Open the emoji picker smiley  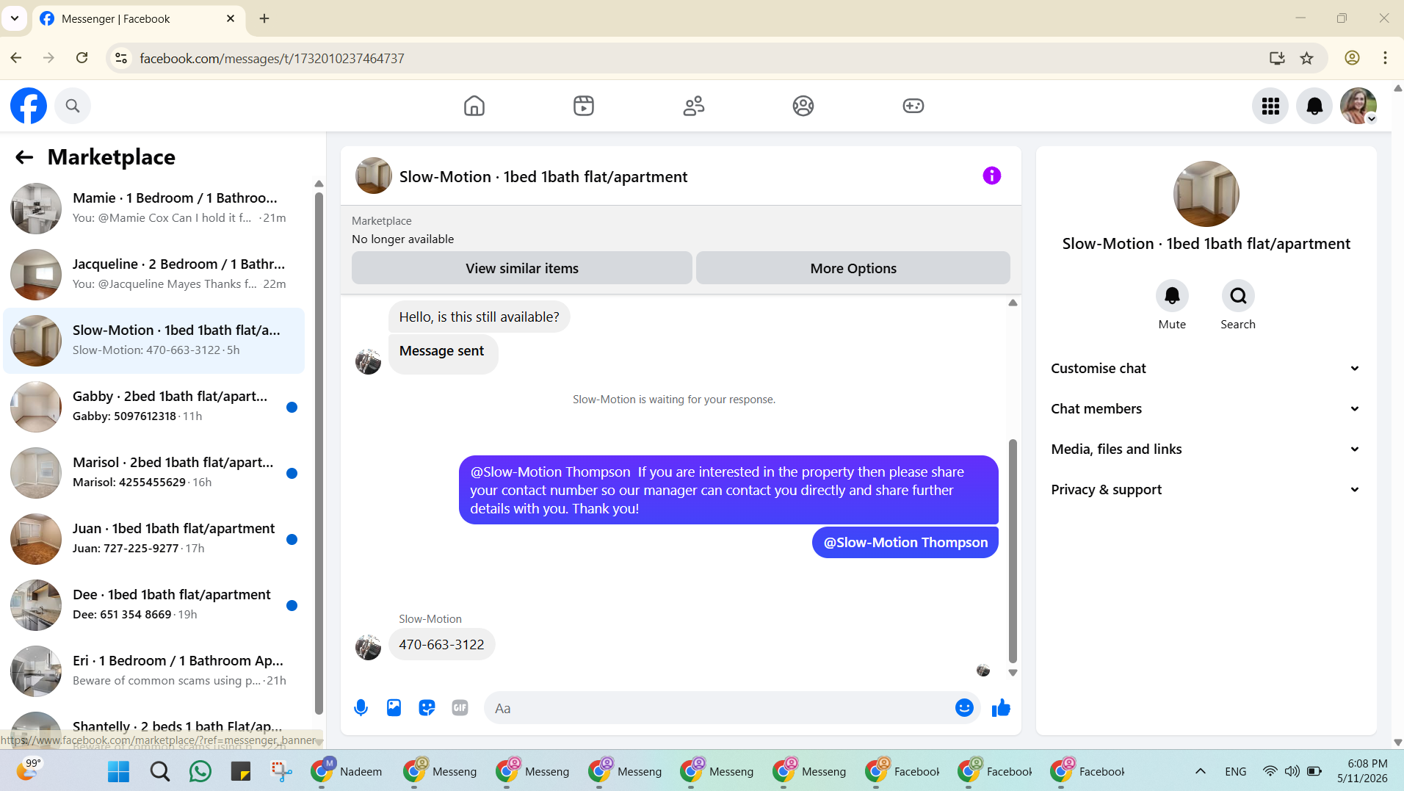(x=964, y=708)
